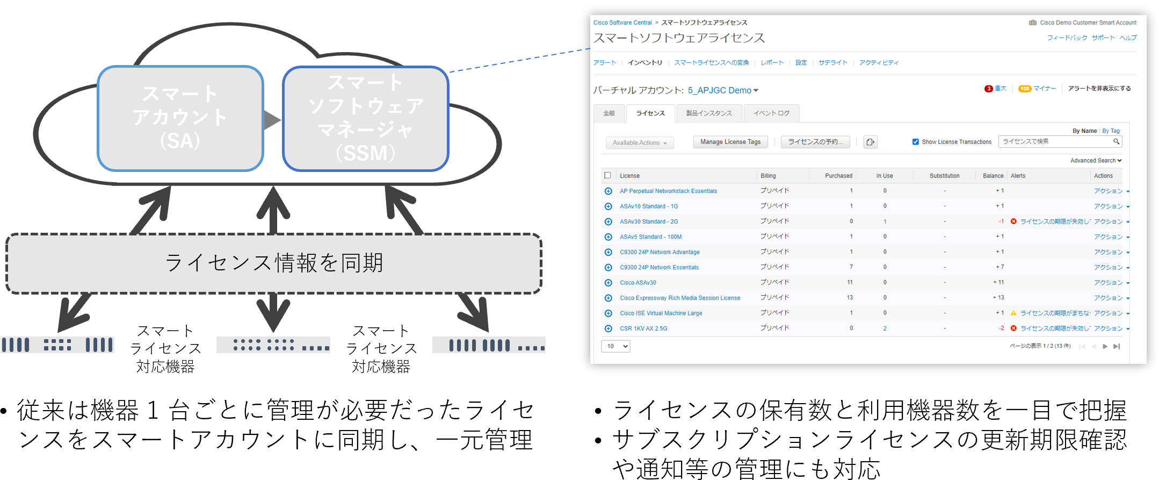This screenshot has height=480, width=1159.
Task: Open アクション menu for C9300 24P Network Essentials
Action: click(x=1112, y=267)
